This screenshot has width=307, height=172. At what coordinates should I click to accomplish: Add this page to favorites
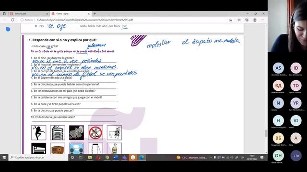230,20
